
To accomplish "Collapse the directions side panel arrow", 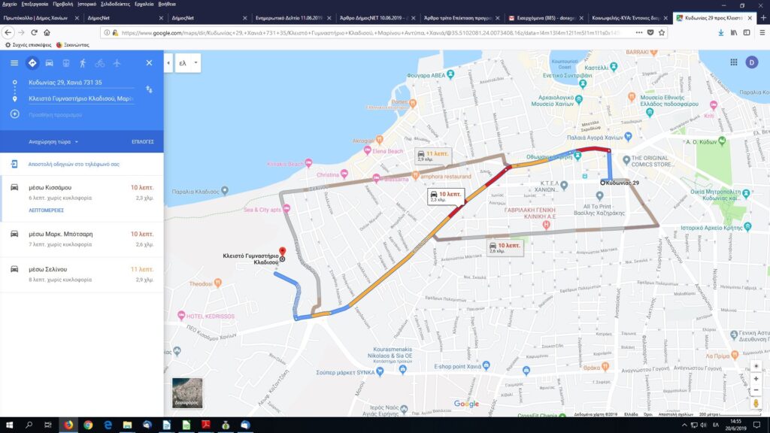I will pyautogui.click(x=168, y=63).
